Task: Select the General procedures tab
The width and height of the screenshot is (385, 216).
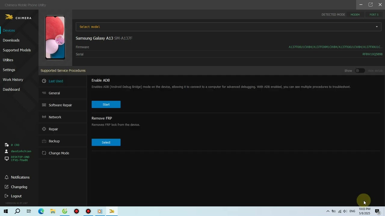Action: click(x=63, y=93)
